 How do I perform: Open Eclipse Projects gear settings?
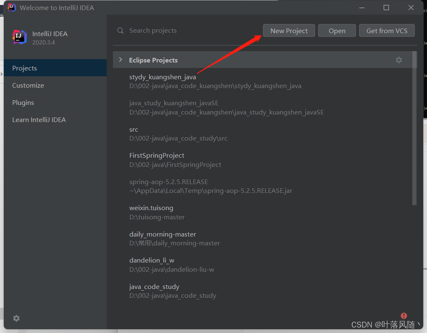coord(399,60)
